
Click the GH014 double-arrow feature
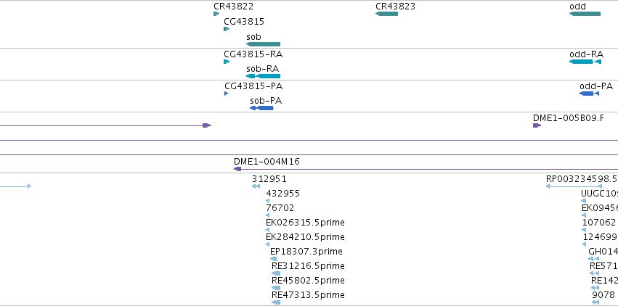[593, 259]
